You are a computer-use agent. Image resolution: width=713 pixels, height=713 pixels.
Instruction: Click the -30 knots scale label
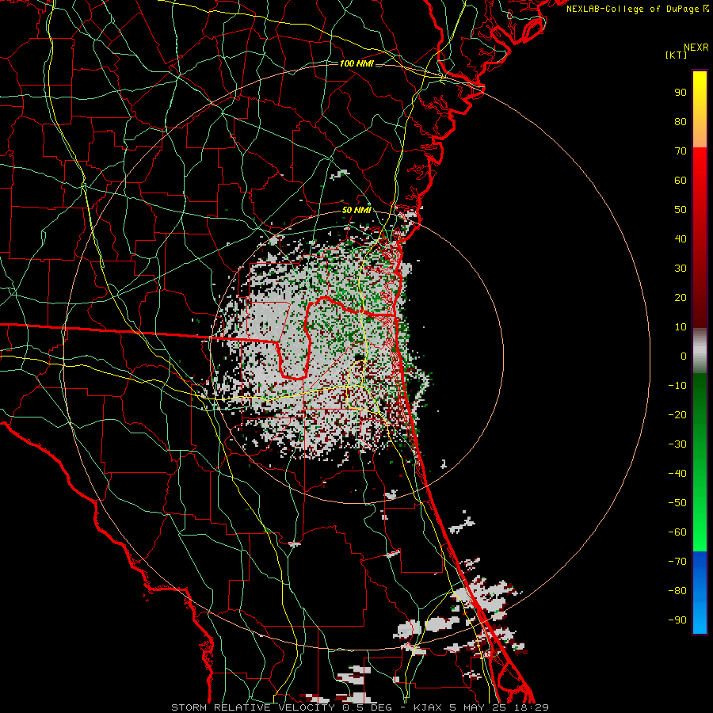(677, 444)
